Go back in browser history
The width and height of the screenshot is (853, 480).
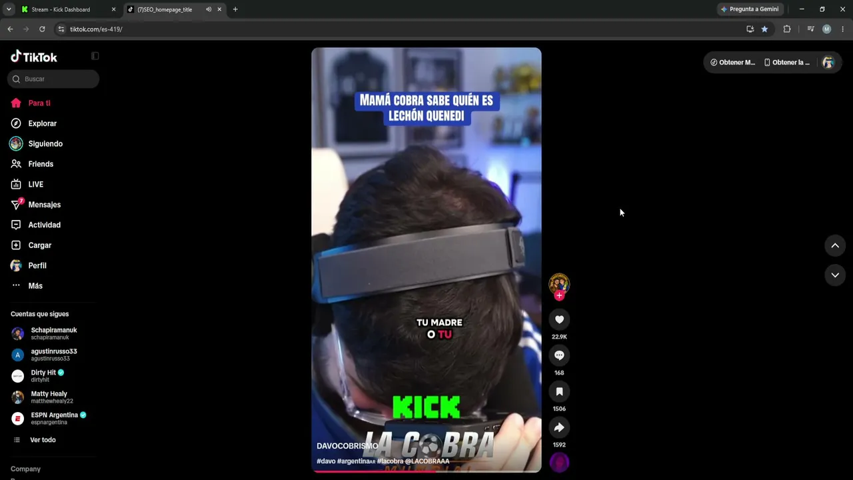tap(10, 29)
